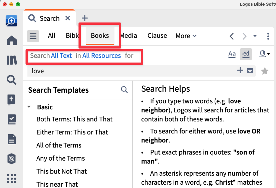Image resolution: width=276 pixels, height=188 pixels.
Task: Click the All Resources link
Action: coord(101,56)
